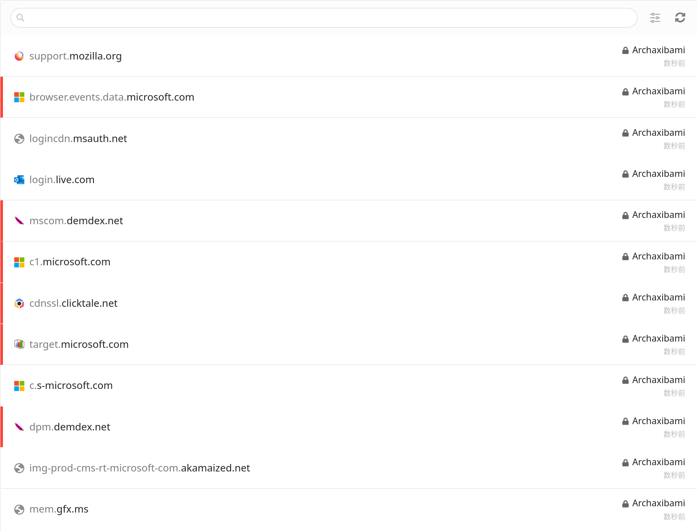Click the Firefox favicon beside support.mozilla.org
Viewport: 697px width, 531px height.
[x=19, y=56]
